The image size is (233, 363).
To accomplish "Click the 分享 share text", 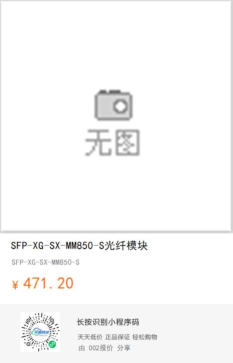I will tap(124, 348).
